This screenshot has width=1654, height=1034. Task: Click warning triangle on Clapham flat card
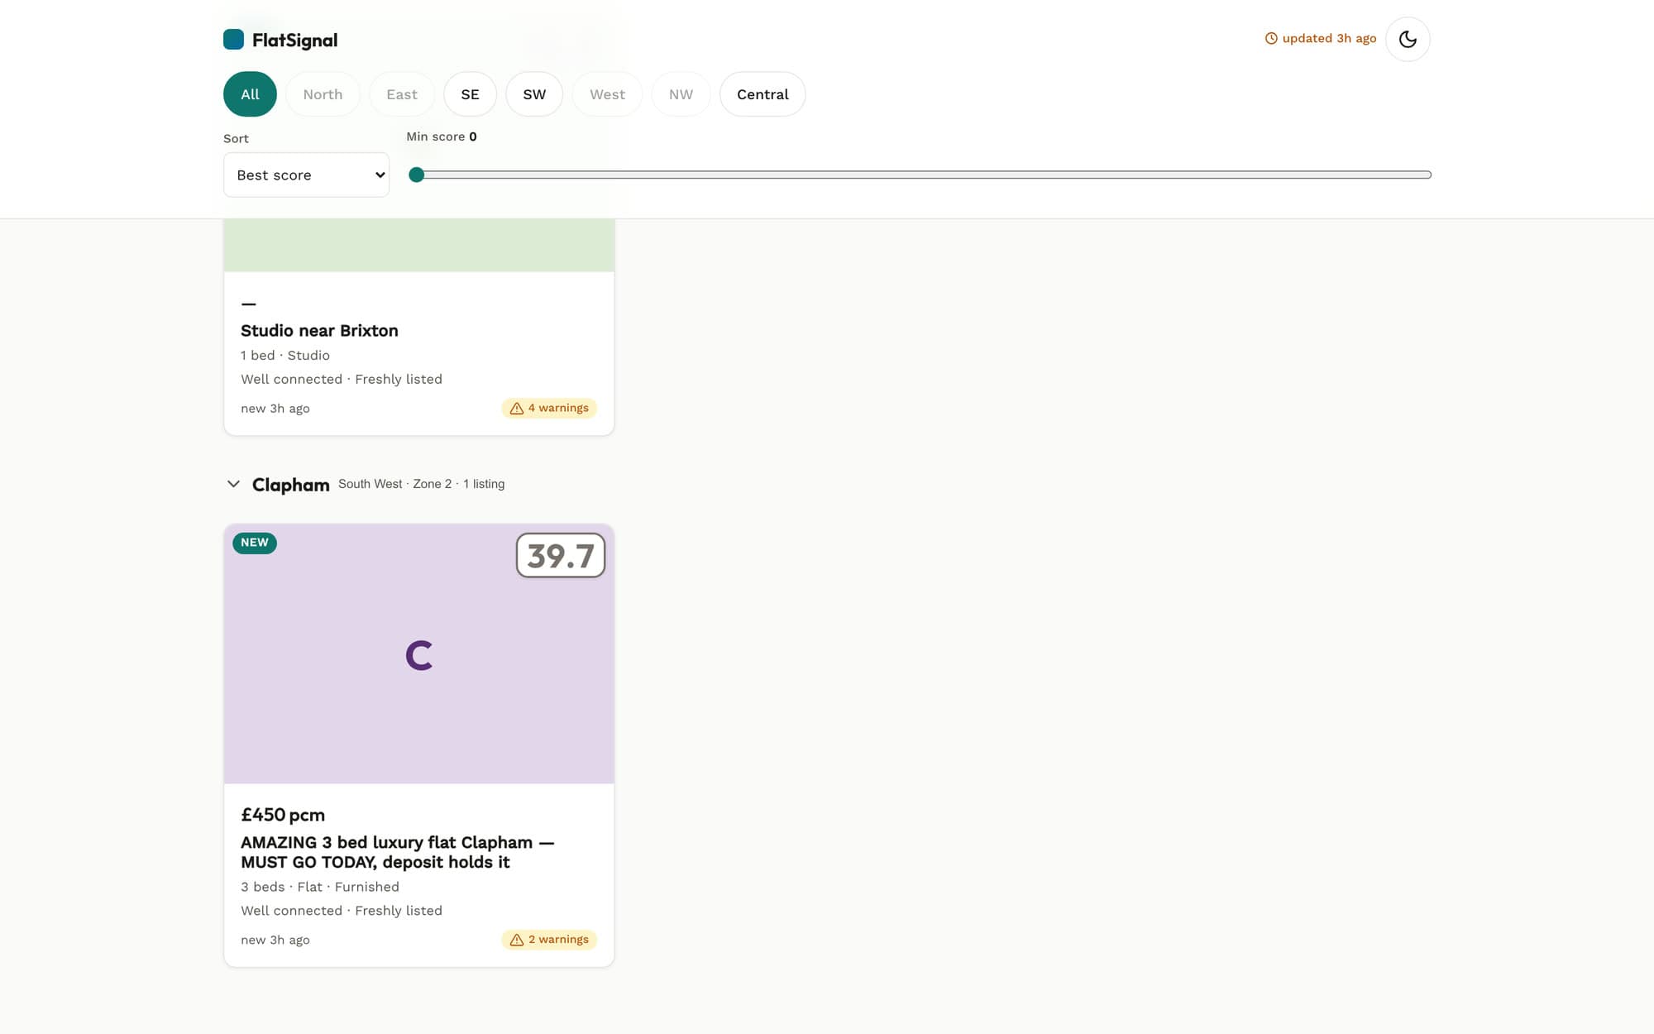(x=517, y=940)
